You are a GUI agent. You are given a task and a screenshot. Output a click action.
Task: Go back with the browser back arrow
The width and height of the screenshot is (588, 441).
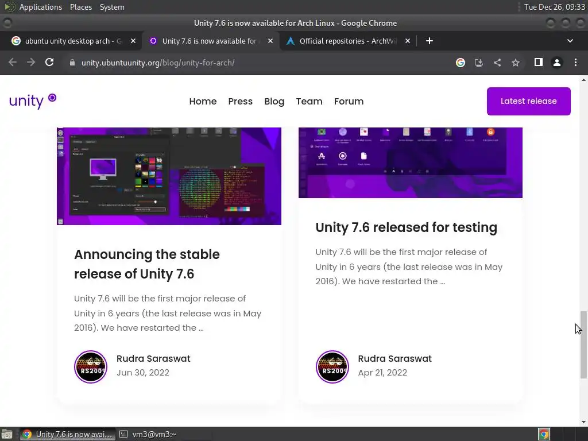click(x=13, y=62)
